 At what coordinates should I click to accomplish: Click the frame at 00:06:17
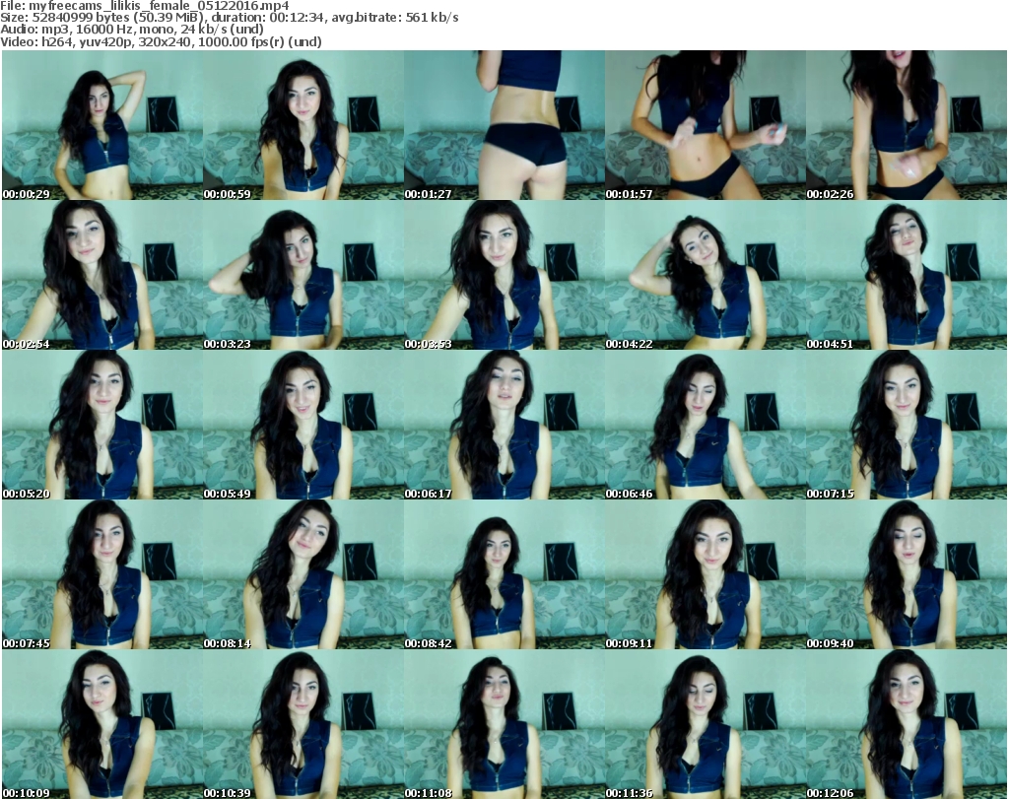tap(504, 425)
